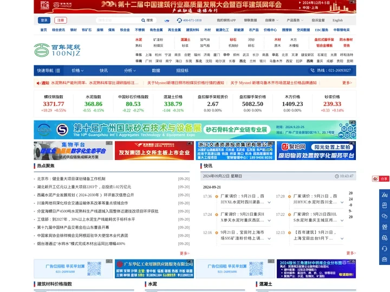Screen dimensions: 390x292
Task: Click the phone headset icon by 400-671-1818
Action: coord(179,21)
